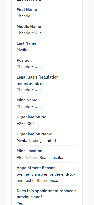94x205 pixels.
Task: Select the First Name value Chanda
Action: coord(23,16)
